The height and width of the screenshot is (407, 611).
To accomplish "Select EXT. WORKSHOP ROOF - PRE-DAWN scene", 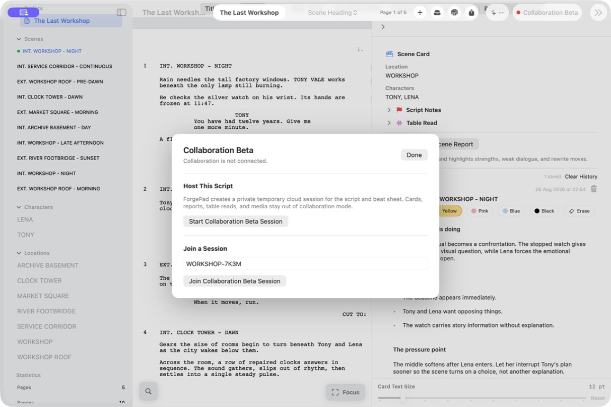I will coord(60,82).
